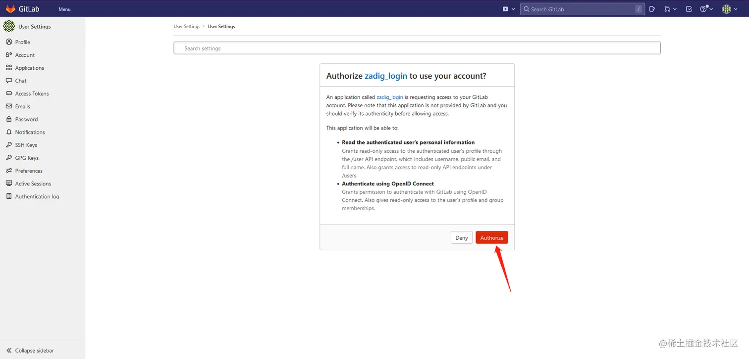Screen dimensions: 749x359
Task: Open merge requests dropdown in top bar
Action: (670, 9)
